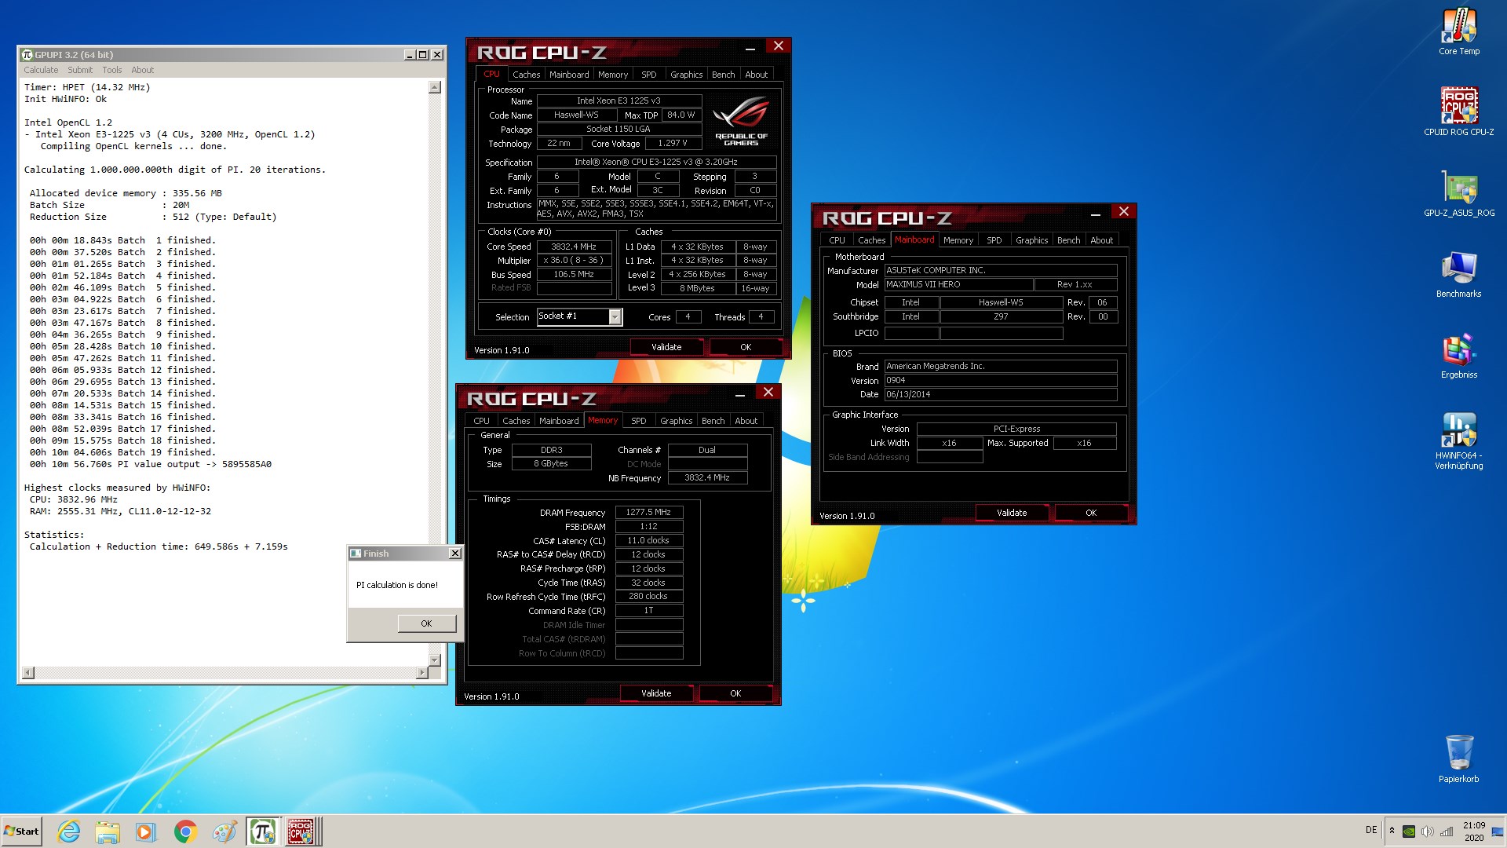Select CPU tab in Memory window

[x=481, y=421]
